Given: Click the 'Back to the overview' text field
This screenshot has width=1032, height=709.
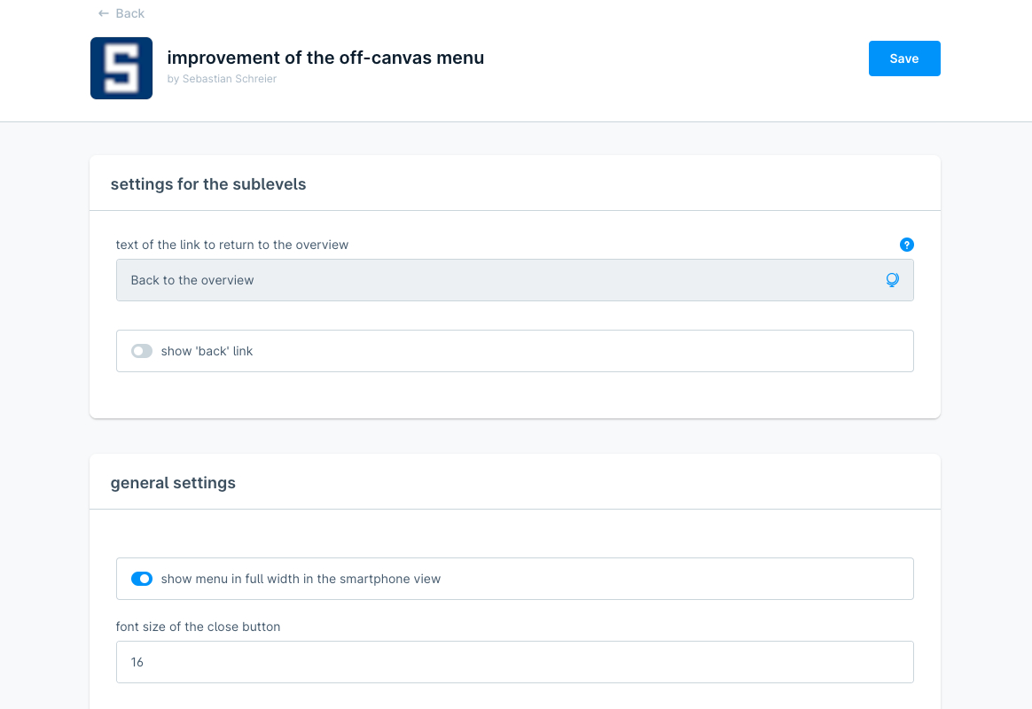Looking at the screenshot, I should pos(496,280).
